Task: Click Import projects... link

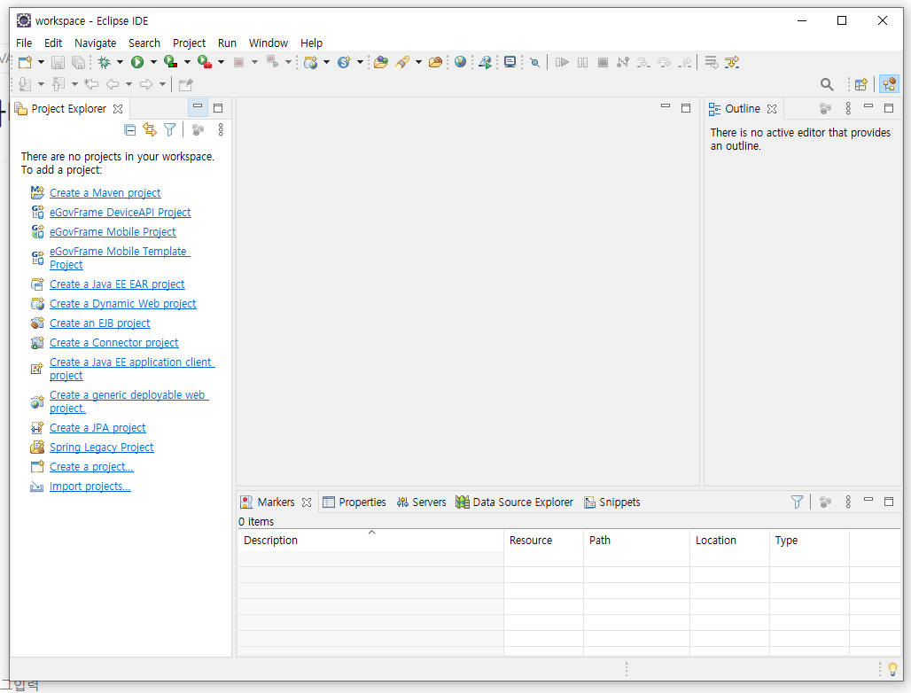Action: pos(90,487)
